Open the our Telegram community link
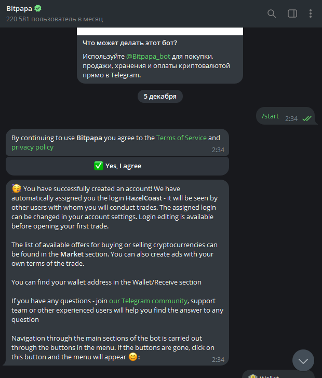 coord(147,301)
